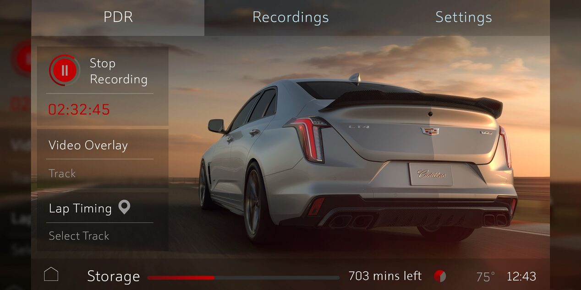581x290 pixels.
Task: Expand Select Track under Lap Timing
Action: click(79, 236)
